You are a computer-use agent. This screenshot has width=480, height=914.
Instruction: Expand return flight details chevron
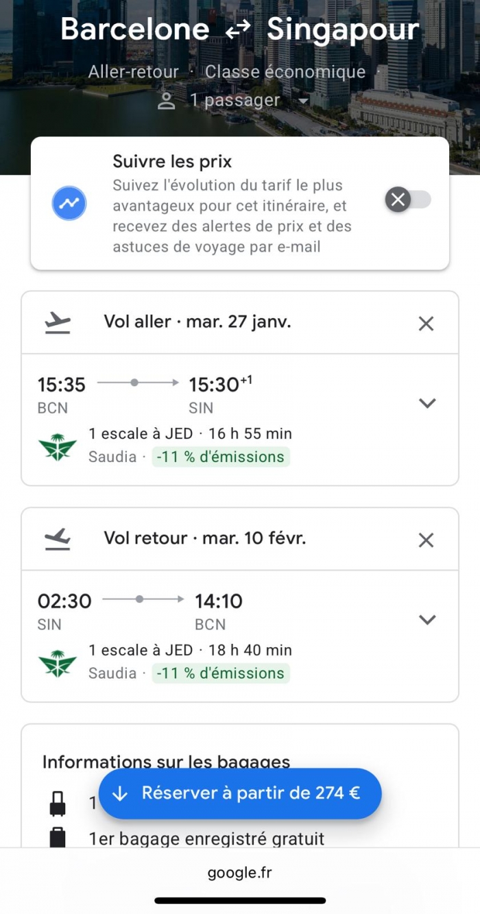(x=427, y=620)
